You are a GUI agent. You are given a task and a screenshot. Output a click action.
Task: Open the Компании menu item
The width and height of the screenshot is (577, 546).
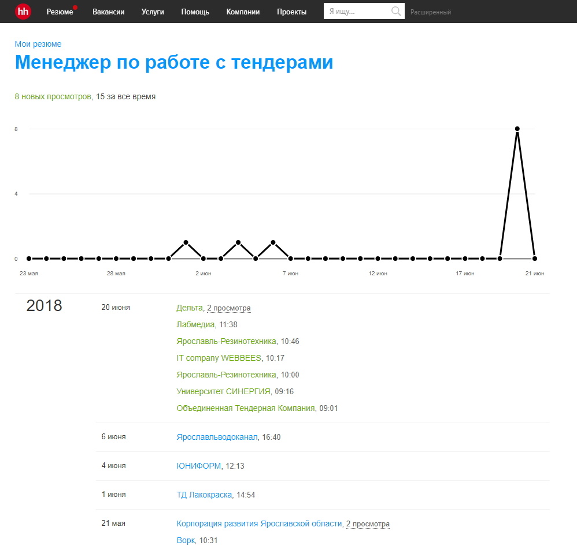coord(243,12)
